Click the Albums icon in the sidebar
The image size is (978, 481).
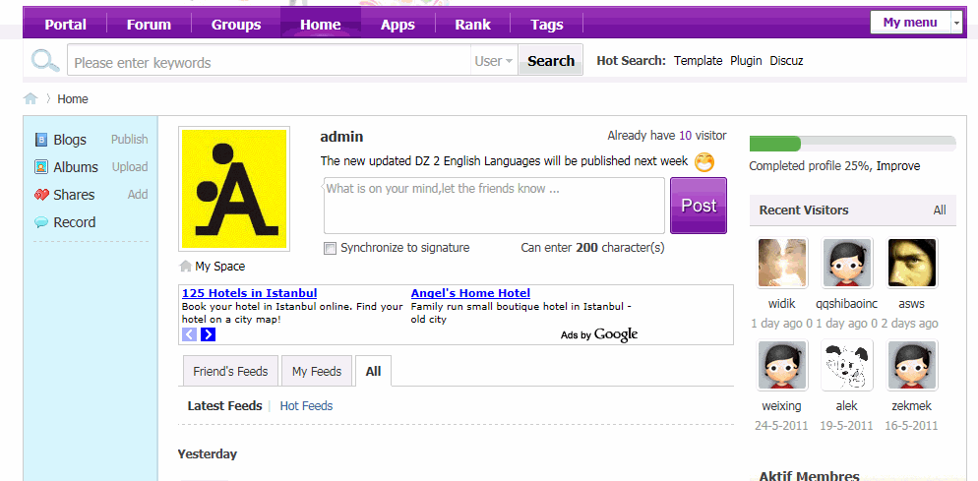click(x=41, y=167)
